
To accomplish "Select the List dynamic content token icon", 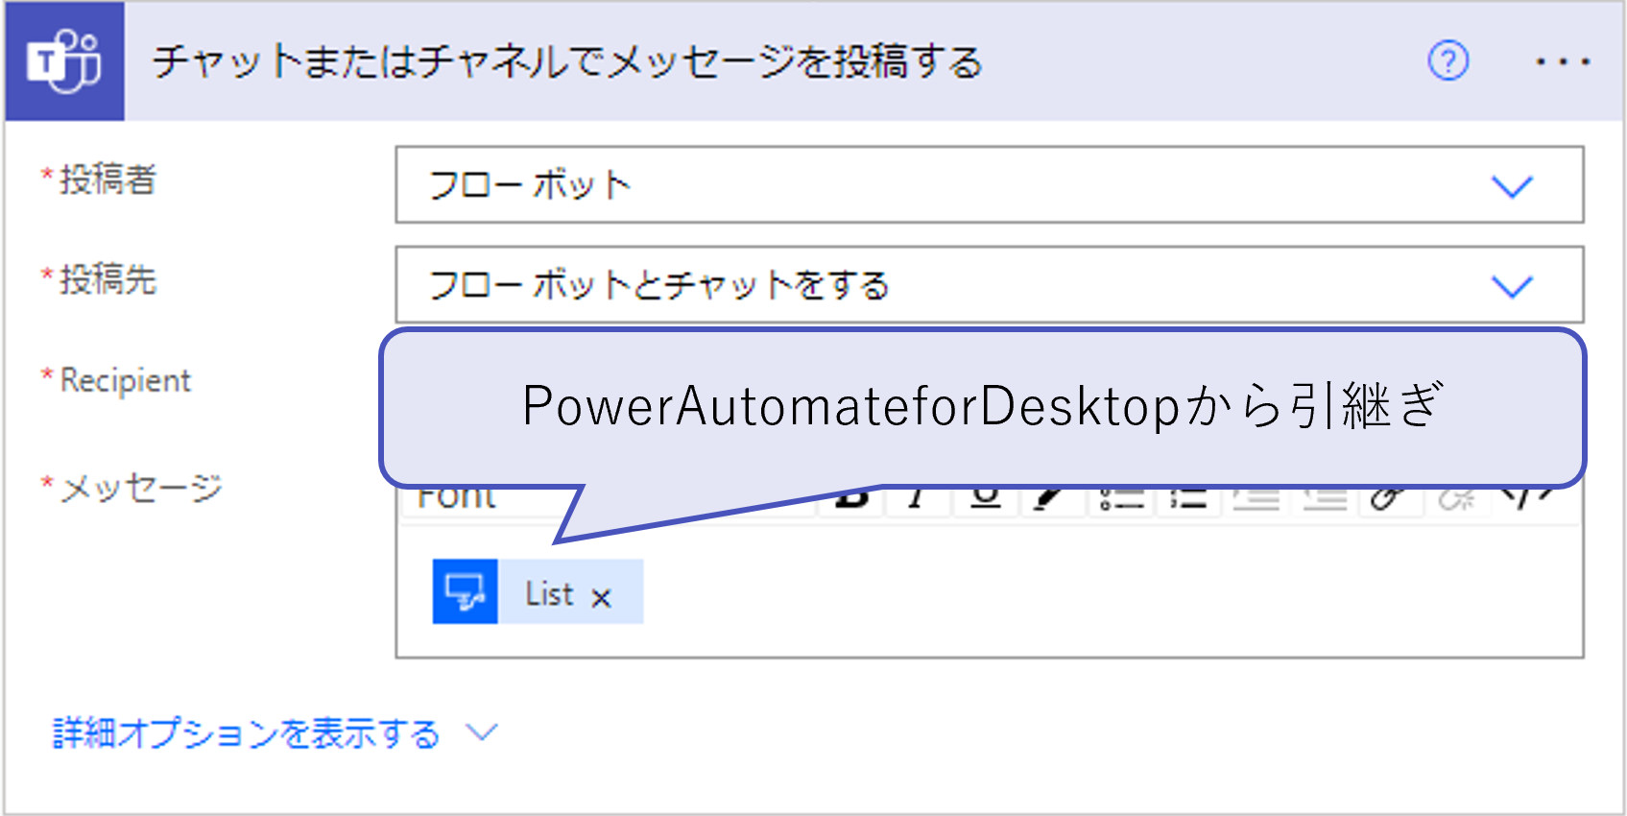I will 466,592.
